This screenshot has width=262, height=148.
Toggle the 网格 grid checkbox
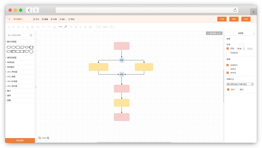point(228,49)
